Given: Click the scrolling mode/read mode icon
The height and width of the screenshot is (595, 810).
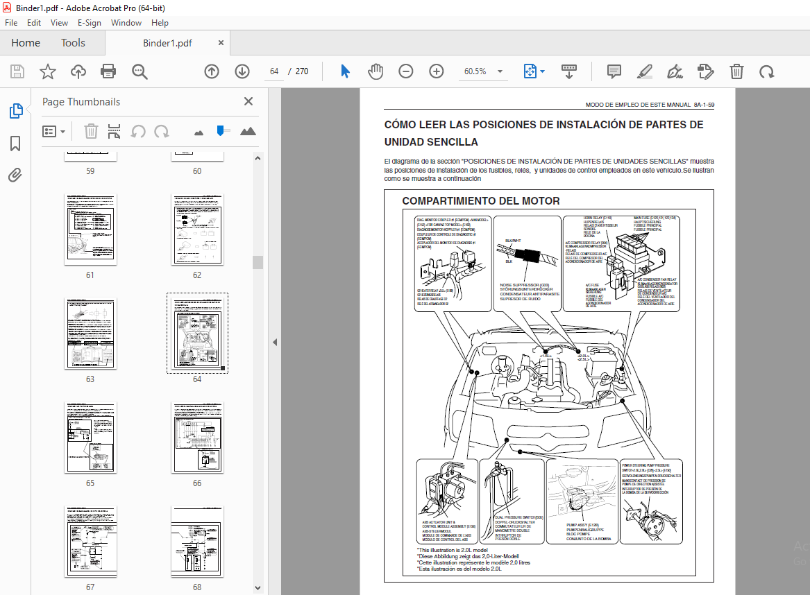Looking at the screenshot, I should click(x=568, y=71).
